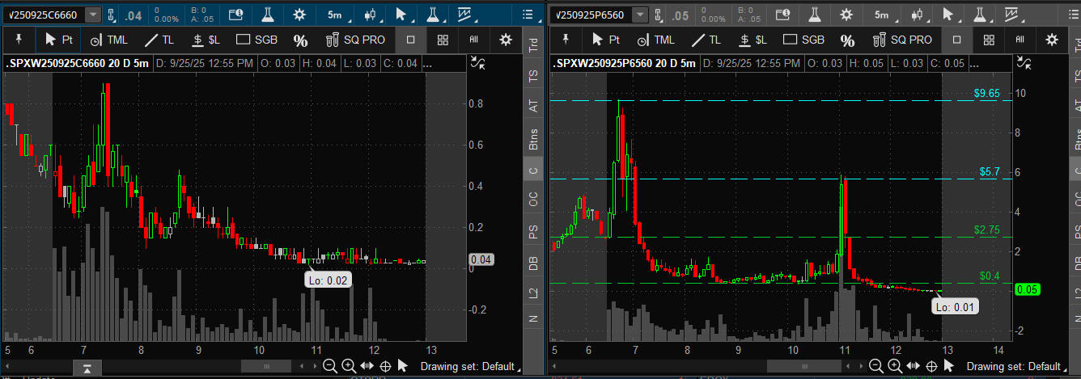The image size is (1081, 379).
Task: Zoom out on the left chart
Action: coord(329,366)
